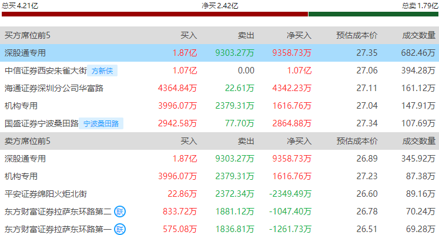Click 1881.12万 sell amount value

click(x=234, y=211)
